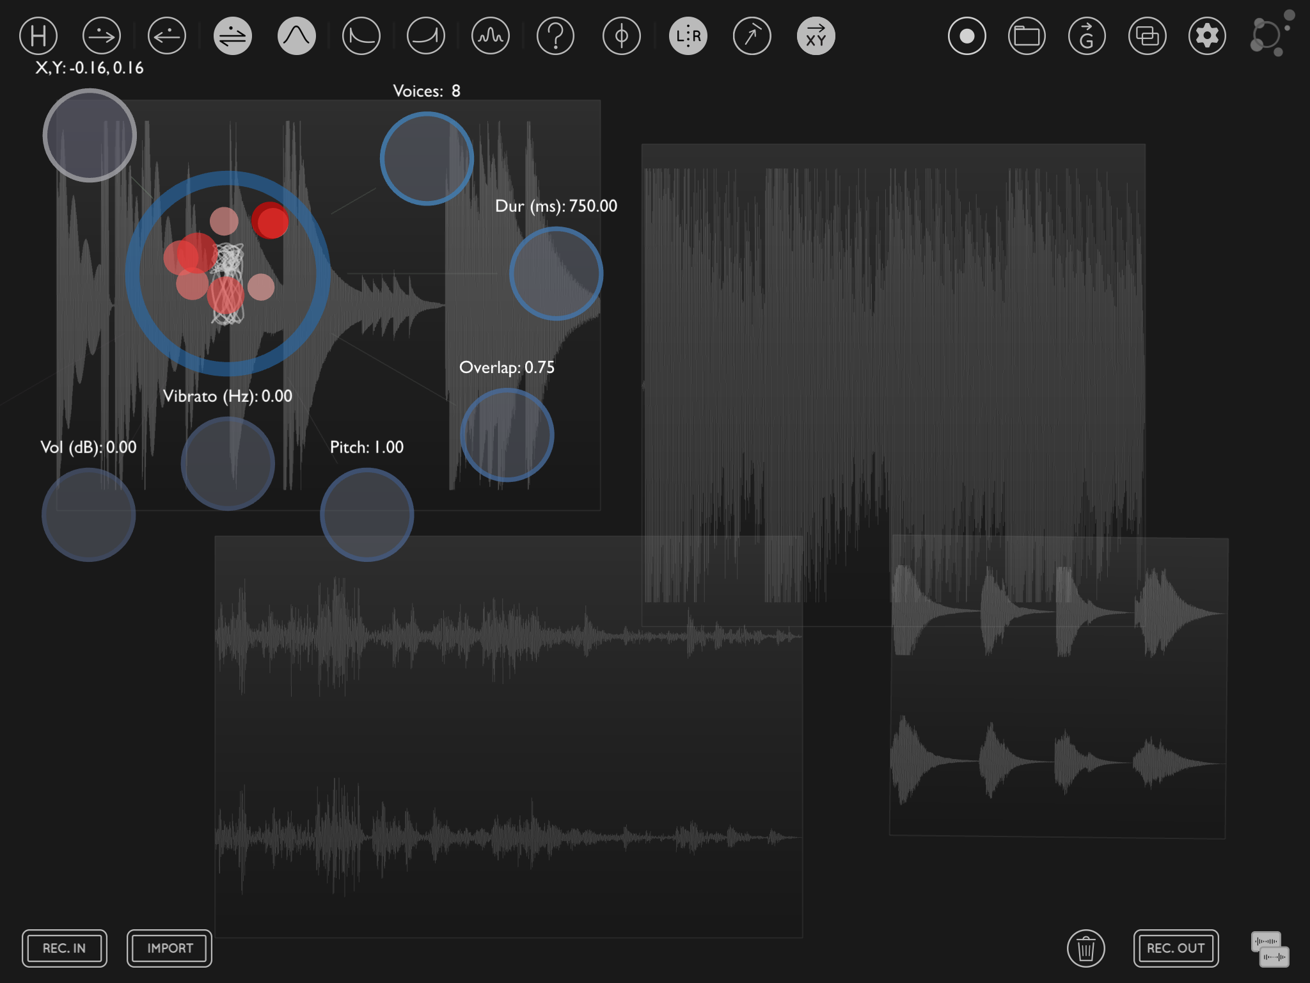The height and width of the screenshot is (983, 1310).
Task: Select forward grain direction arrow icon
Action: coord(102,36)
